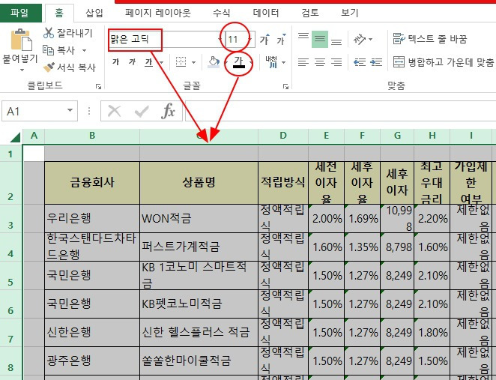Image resolution: width=496 pixels, height=380 pixels.
Task: Switch to the Formulas (수식) tab
Action: 221,13
